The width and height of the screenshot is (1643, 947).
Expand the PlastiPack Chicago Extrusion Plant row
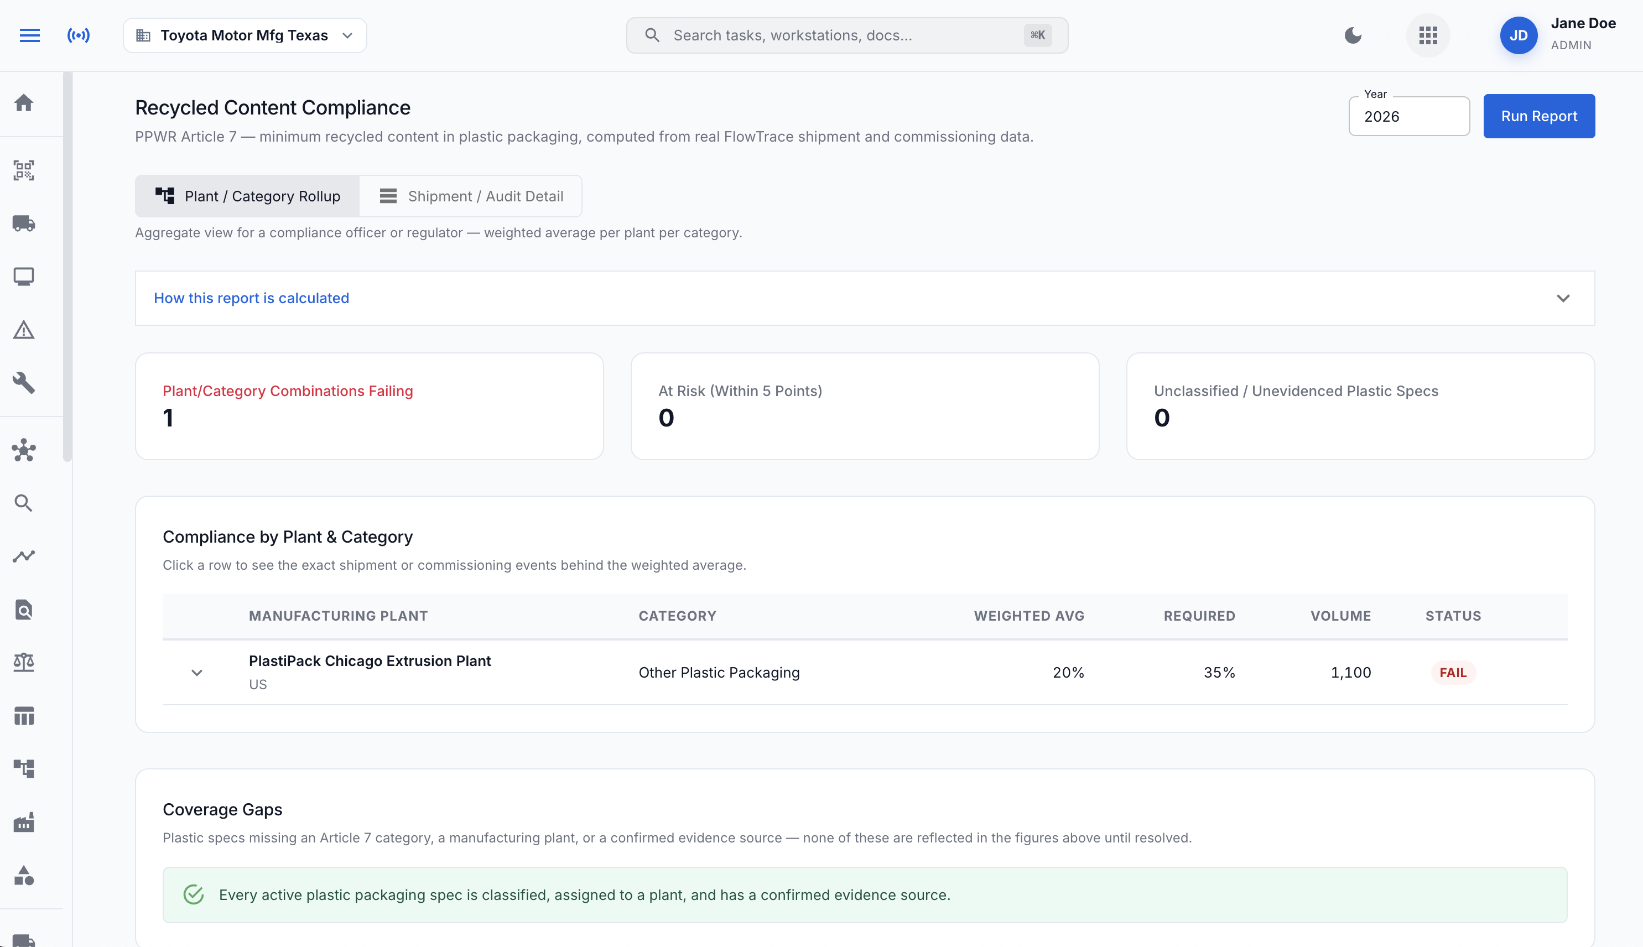(196, 673)
